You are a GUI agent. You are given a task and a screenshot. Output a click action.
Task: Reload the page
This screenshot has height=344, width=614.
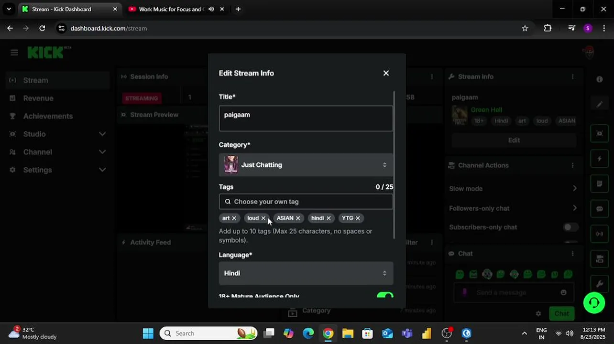click(x=42, y=28)
